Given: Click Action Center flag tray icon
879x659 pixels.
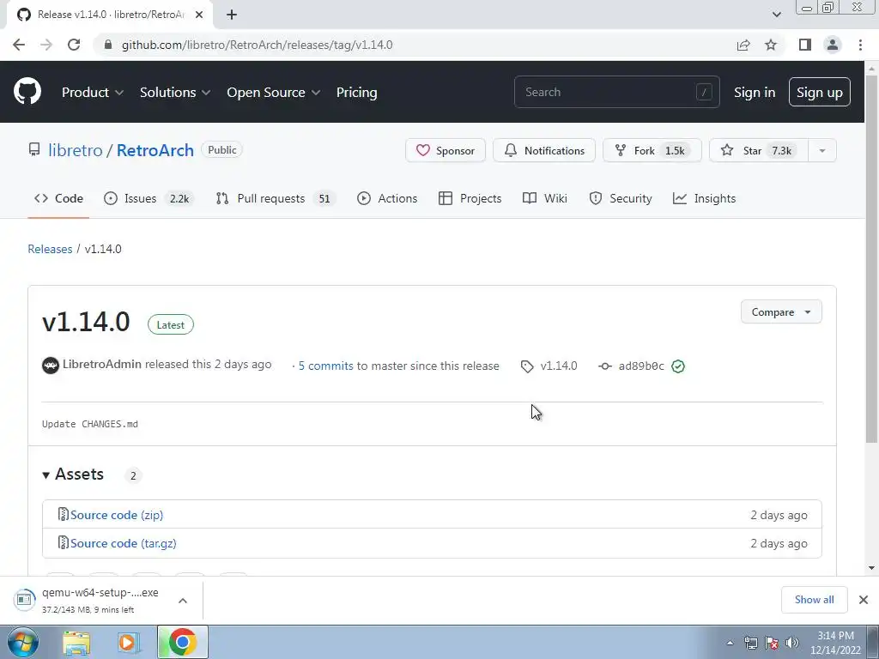Looking at the screenshot, I should (x=772, y=643).
